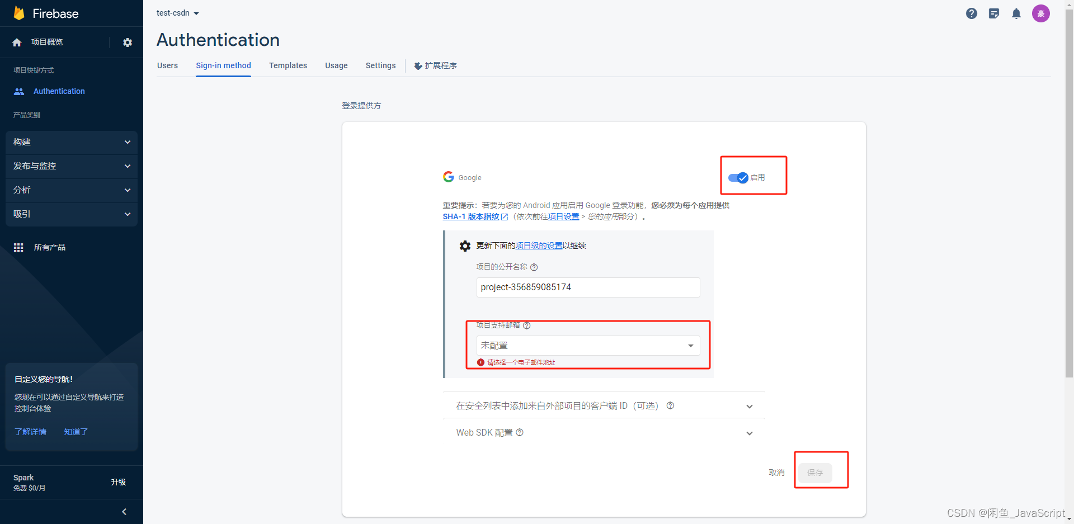The height and width of the screenshot is (524, 1074).
Task: Open the release notes icon in header
Action: pyautogui.click(x=994, y=13)
